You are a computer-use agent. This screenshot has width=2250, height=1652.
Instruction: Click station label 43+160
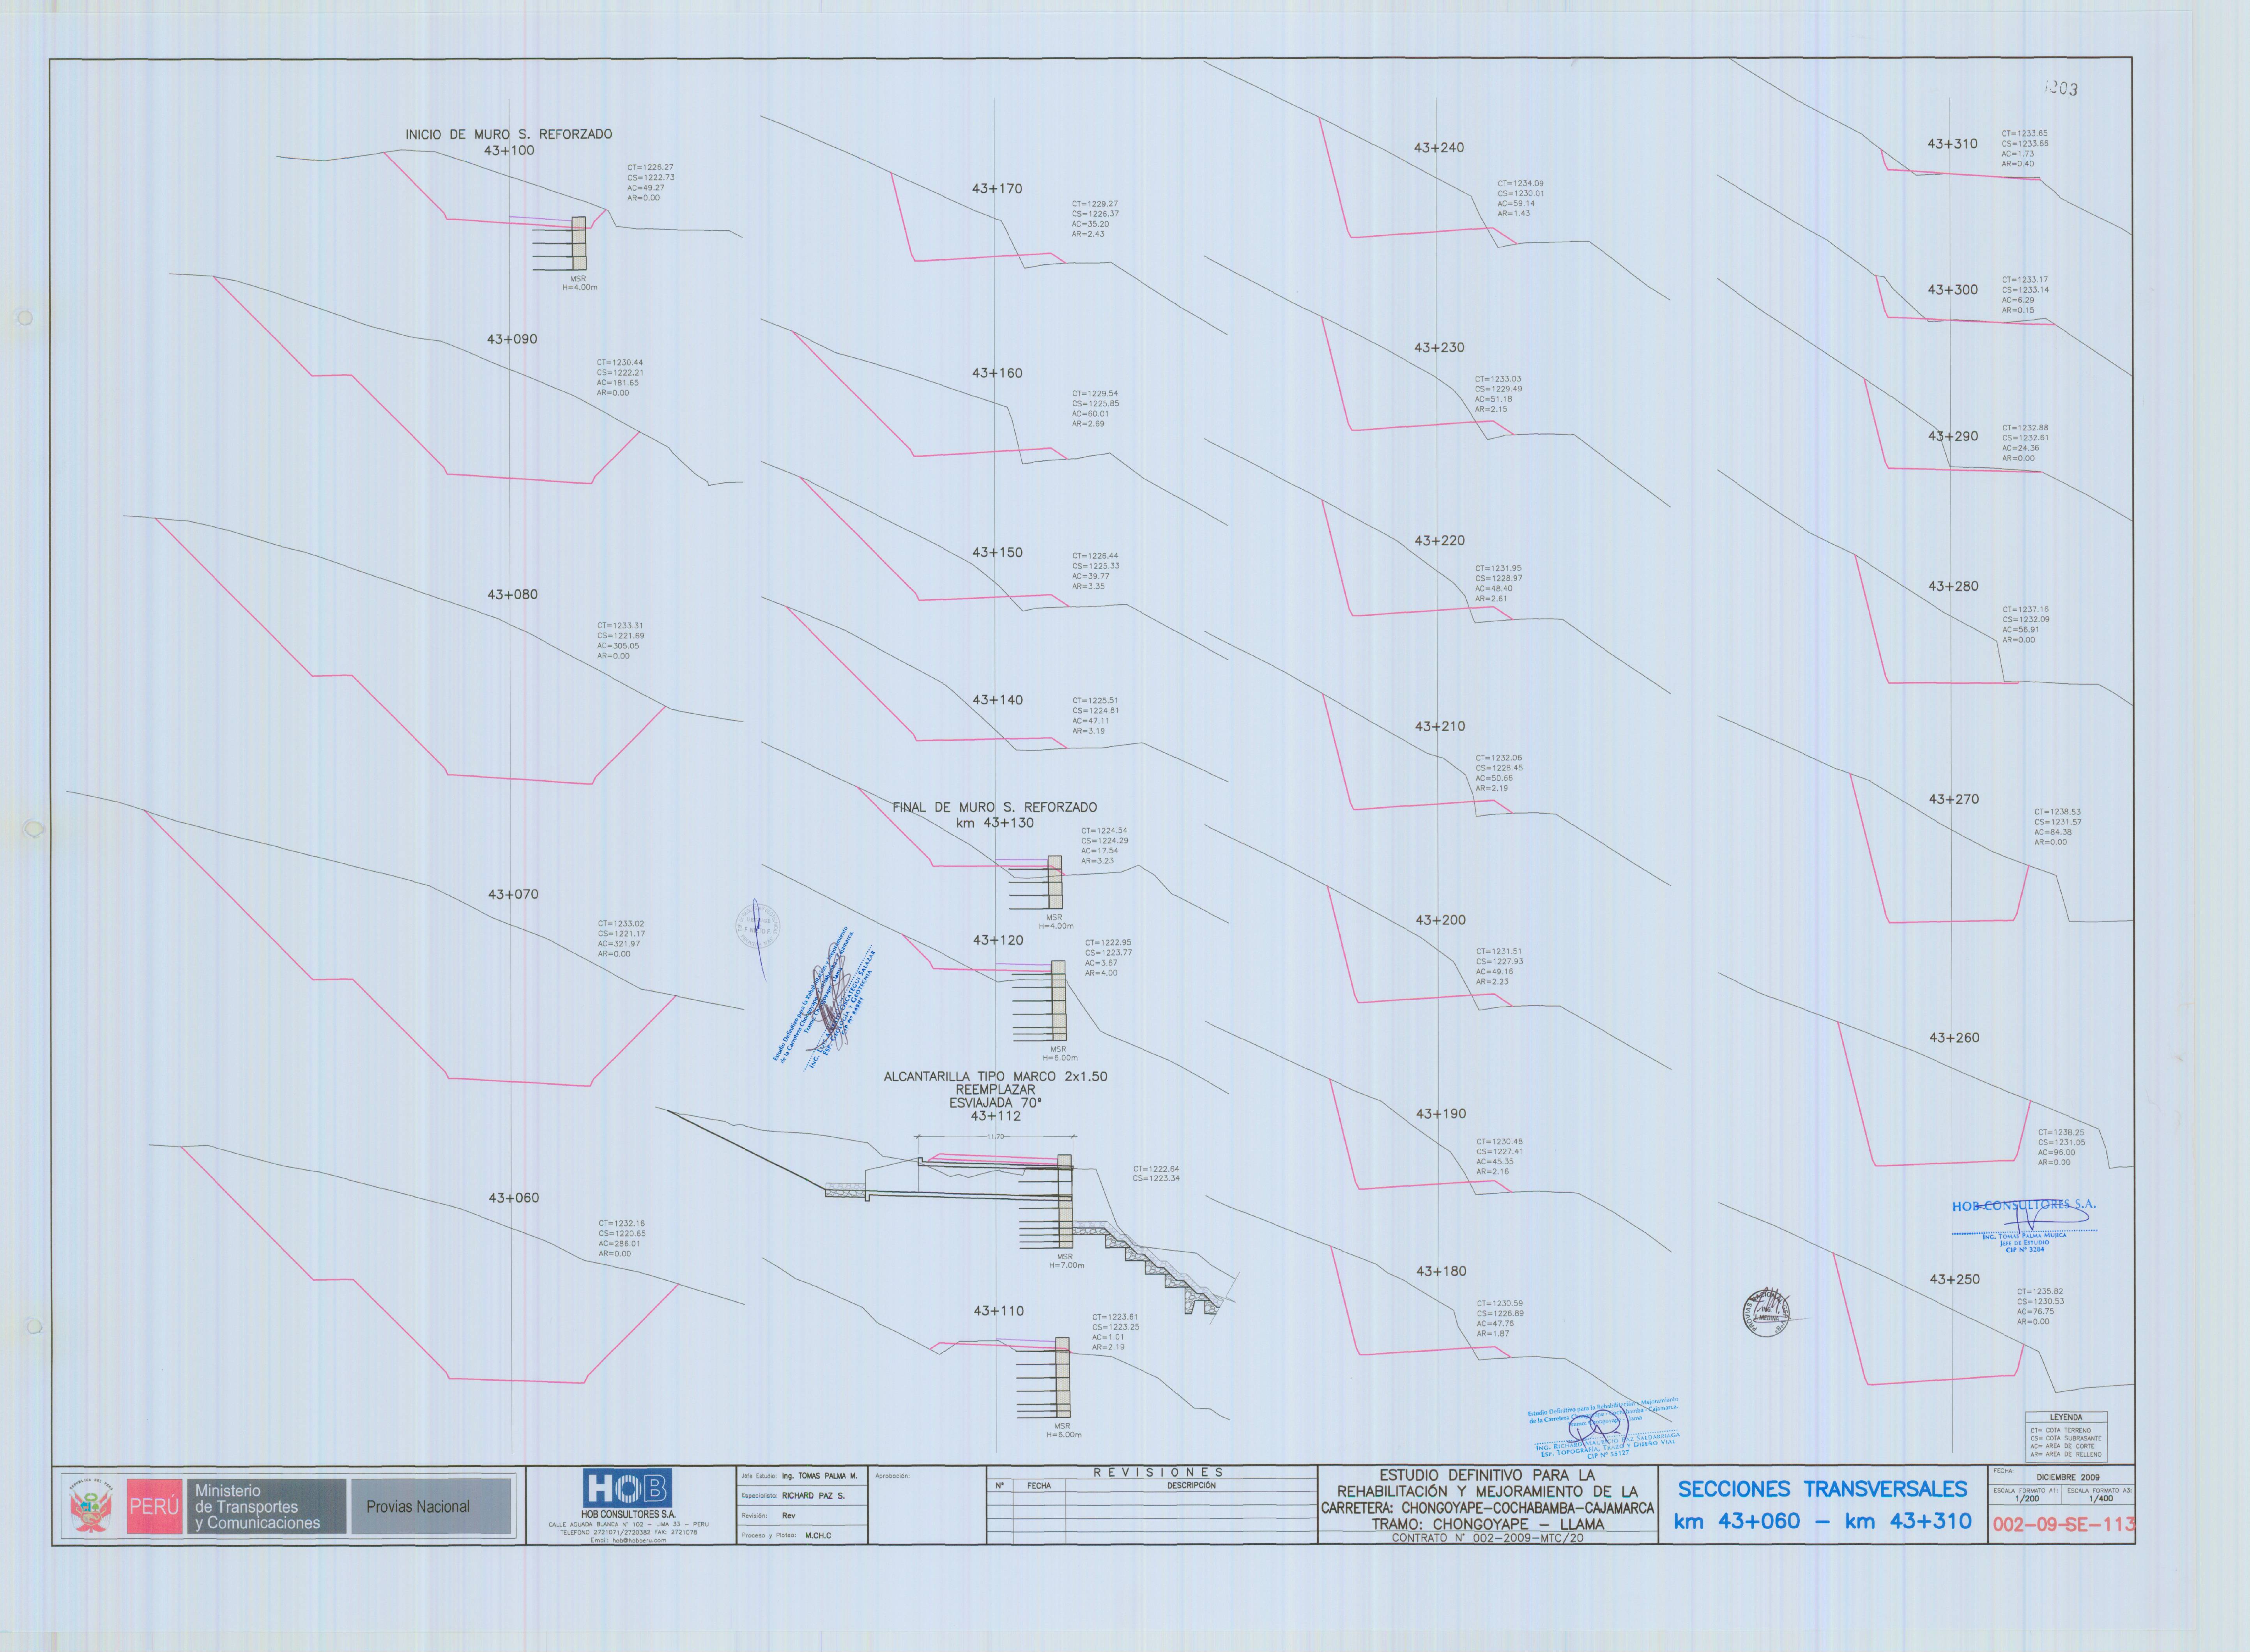pos(997,373)
